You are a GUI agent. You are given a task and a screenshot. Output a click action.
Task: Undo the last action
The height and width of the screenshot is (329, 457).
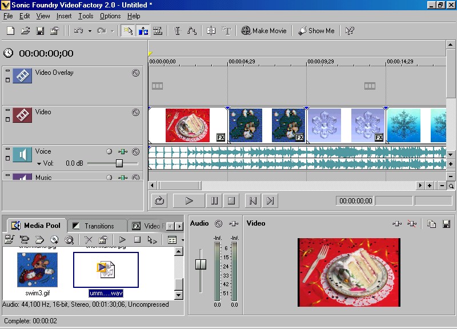78,31
